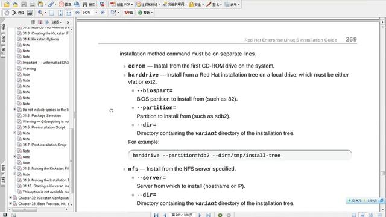
Task: Click the Fit Width view icon
Action: (x=69, y=13)
